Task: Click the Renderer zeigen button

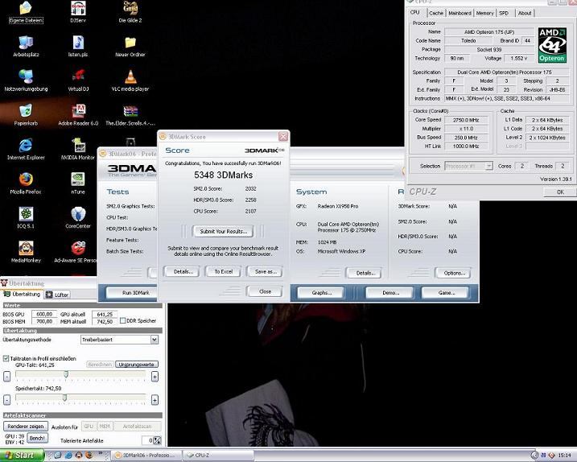Action: click(26, 427)
